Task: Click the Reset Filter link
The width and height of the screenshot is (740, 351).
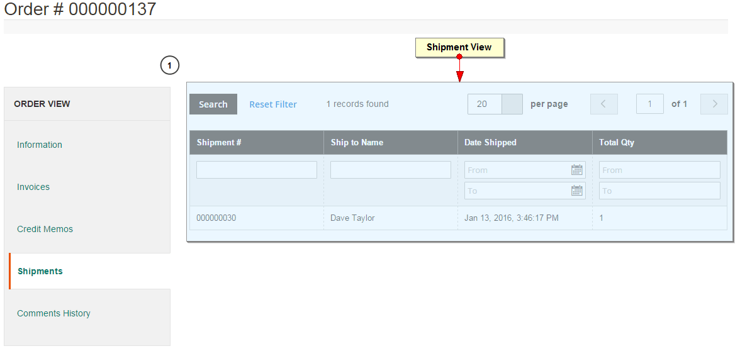Action: pyautogui.click(x=273, y=104)
